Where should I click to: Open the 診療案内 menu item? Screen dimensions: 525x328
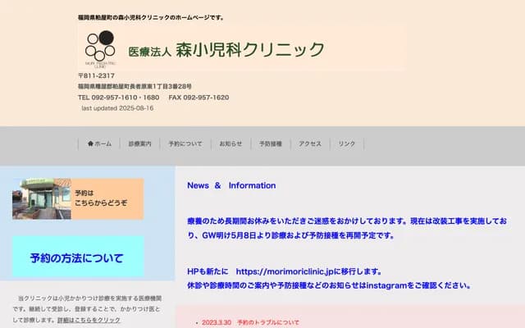pos(139,143)
